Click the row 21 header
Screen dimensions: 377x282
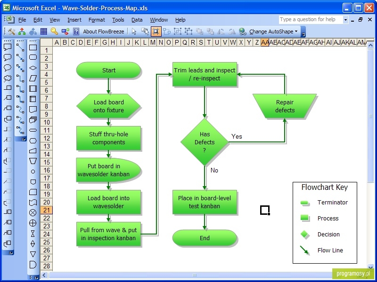pyautogui.click(x=46, y=210)
